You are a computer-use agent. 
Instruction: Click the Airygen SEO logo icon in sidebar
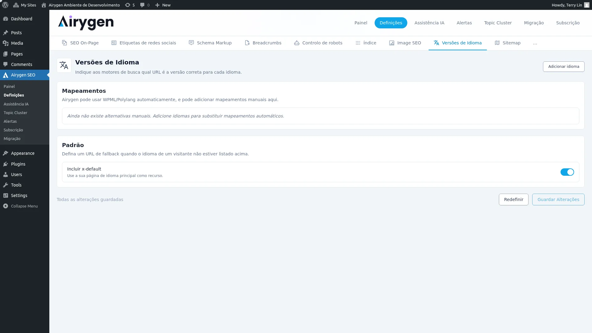(6, 75)
